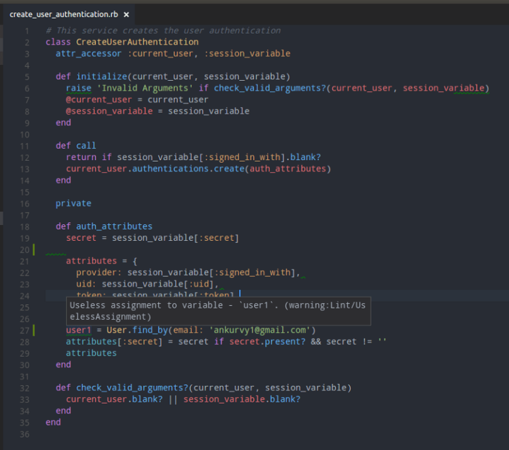Viewport: 509px width, 450px height.
Task: Click the lint marker beside line 20
Action: pos(33,249)
